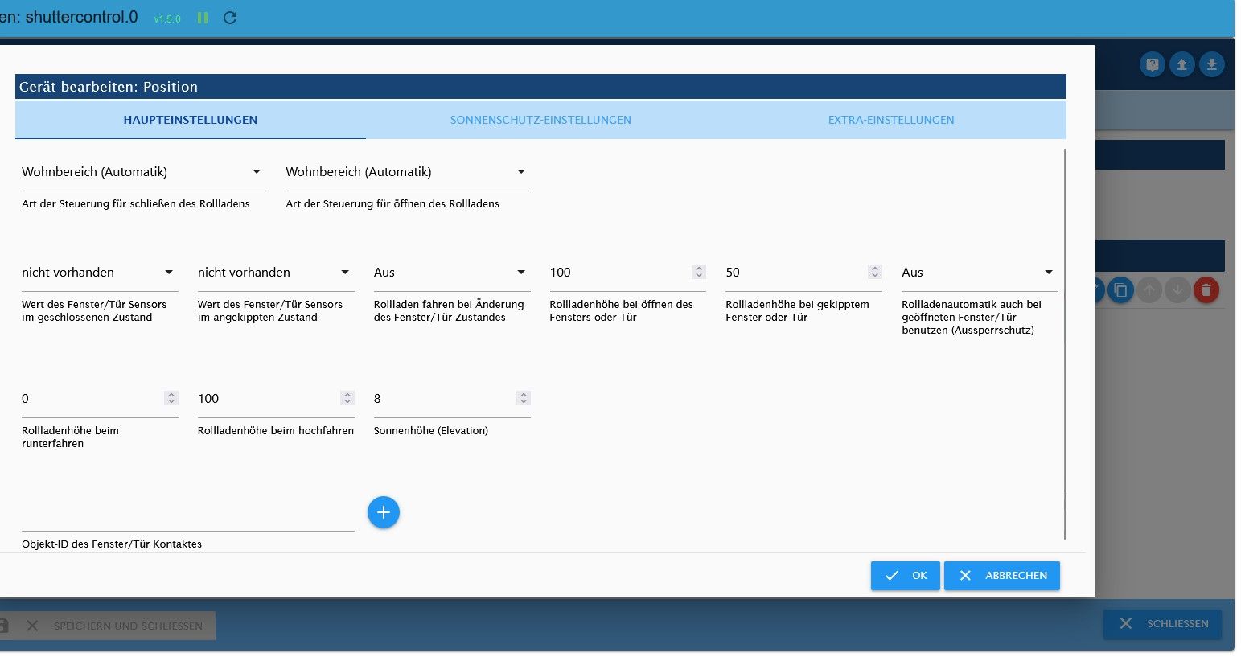Switch to the Extra-Einstellungen tab
The height and width of the screenshot is (657, 1241).
tap(891, 120)
